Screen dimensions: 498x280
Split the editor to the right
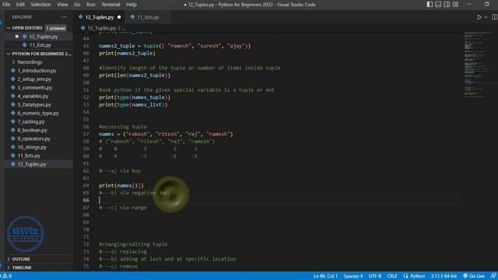pyautogui.click(x=494, y=17)
